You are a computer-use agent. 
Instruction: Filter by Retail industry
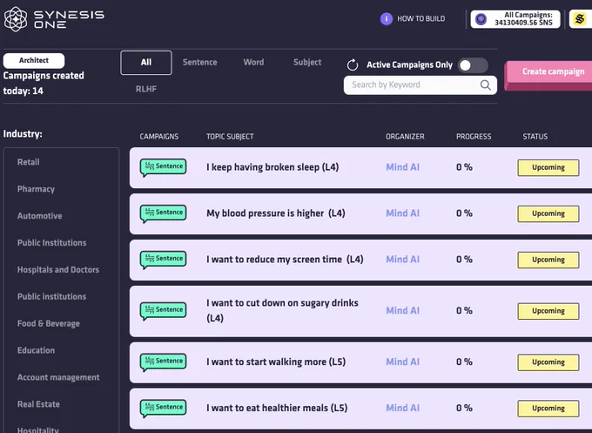tap(29, 162)
